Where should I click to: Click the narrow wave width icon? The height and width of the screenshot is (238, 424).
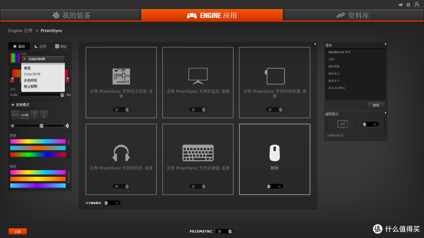(x=12, y=126)
